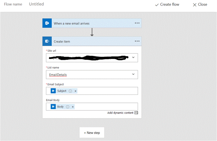Screen dimensions: 217x141
Task: Click the Outlook icon on the email trigger
Action: pos(47,23)
